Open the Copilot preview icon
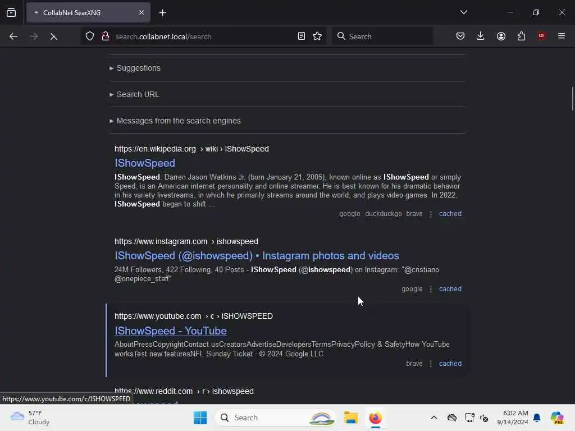Viewport: 575px width, 431px height. pos(557,418)
